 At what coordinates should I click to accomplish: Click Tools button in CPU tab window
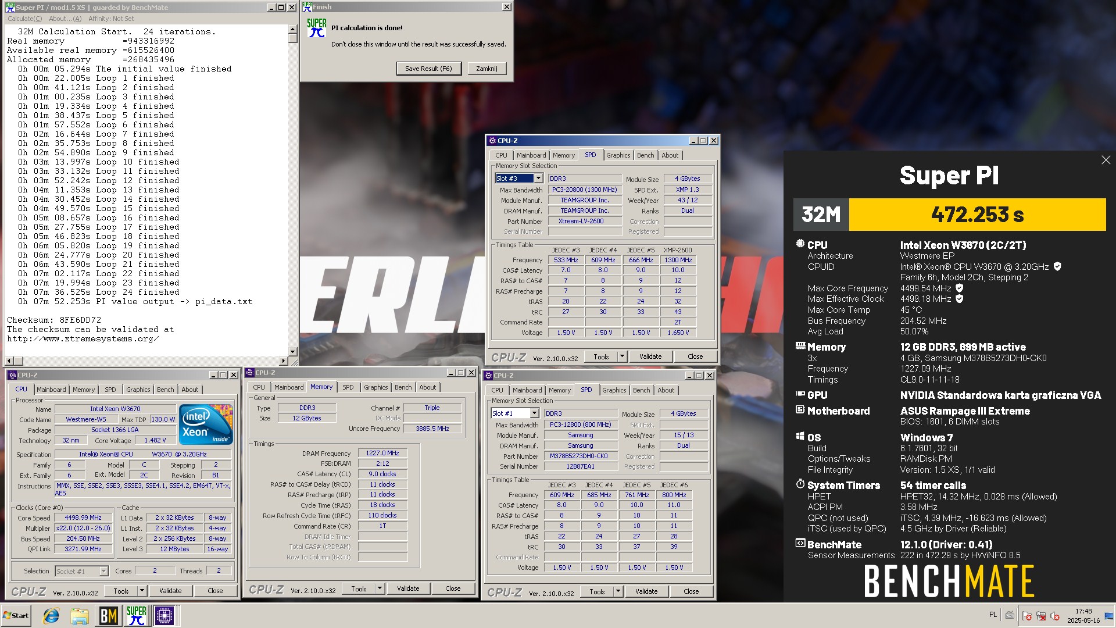pos(121,591)
